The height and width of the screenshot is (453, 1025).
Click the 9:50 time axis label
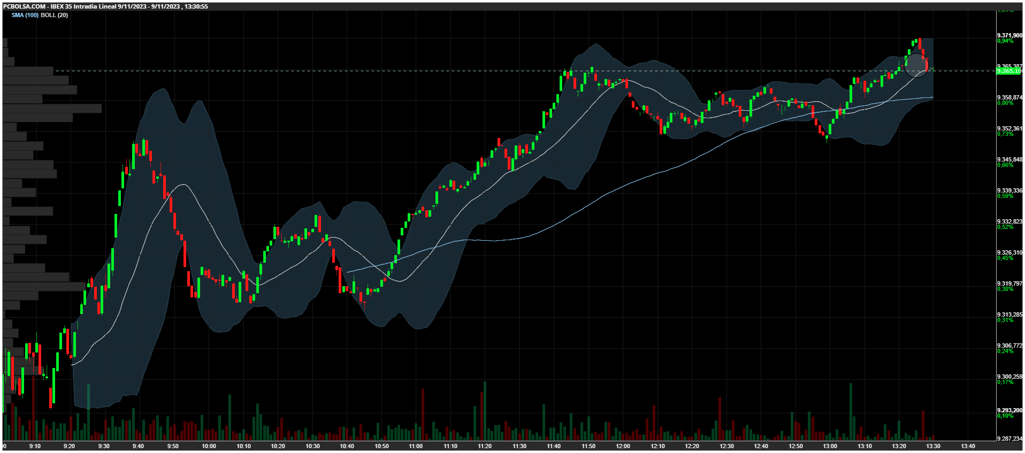pyautogui.click(x=173, y=446)
